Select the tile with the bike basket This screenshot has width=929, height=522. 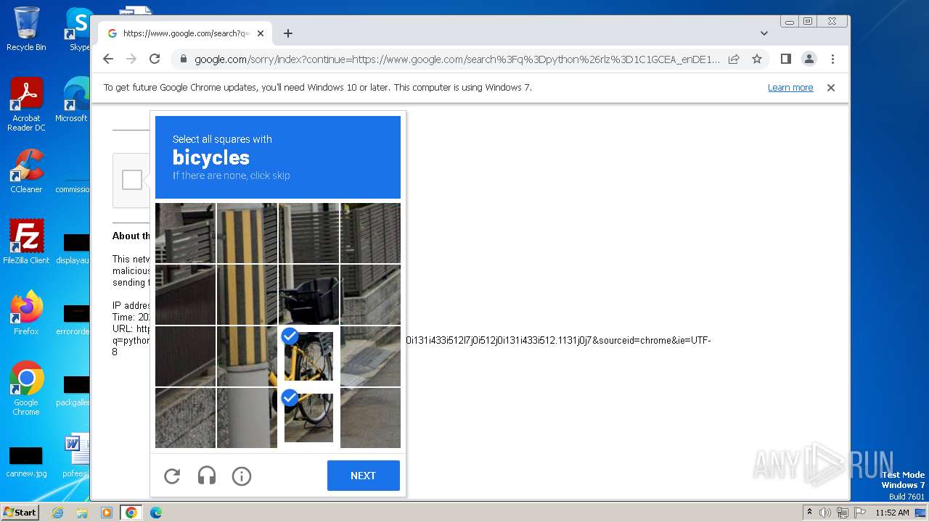[308, 294]
